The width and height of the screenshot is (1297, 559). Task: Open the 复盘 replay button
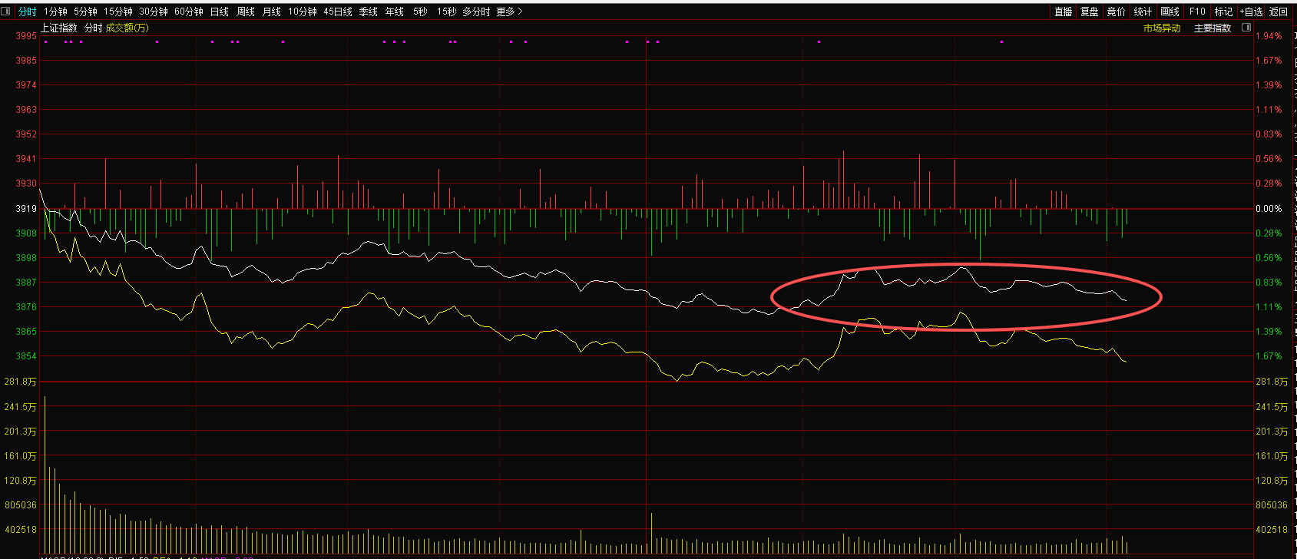[x=1089, y=12]
